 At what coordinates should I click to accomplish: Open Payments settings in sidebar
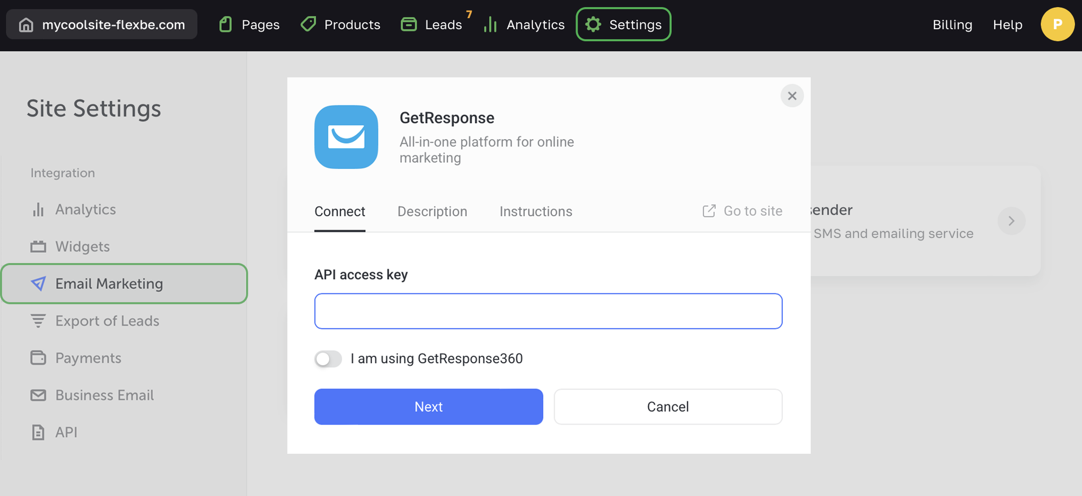88,358
